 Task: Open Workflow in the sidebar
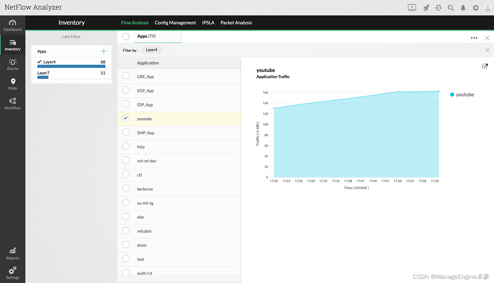pos(12,104)
